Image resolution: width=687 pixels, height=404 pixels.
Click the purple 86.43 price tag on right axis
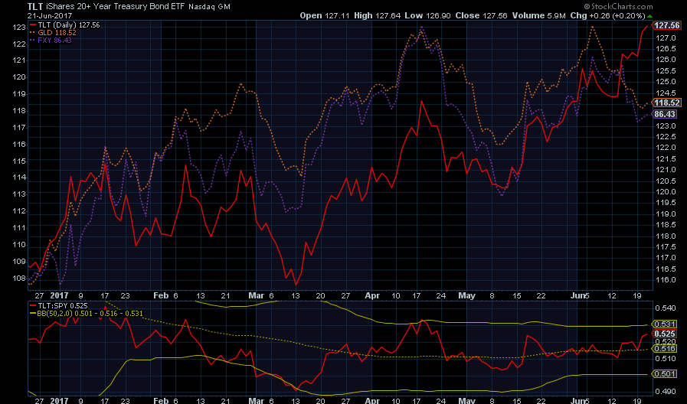click(x=665, y=114)
